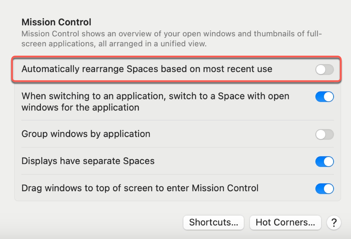The width and height of the screenshot is (351, 239).
Task: Click description line ending "arranged in a unified view"
Action: tap(114, 44)
